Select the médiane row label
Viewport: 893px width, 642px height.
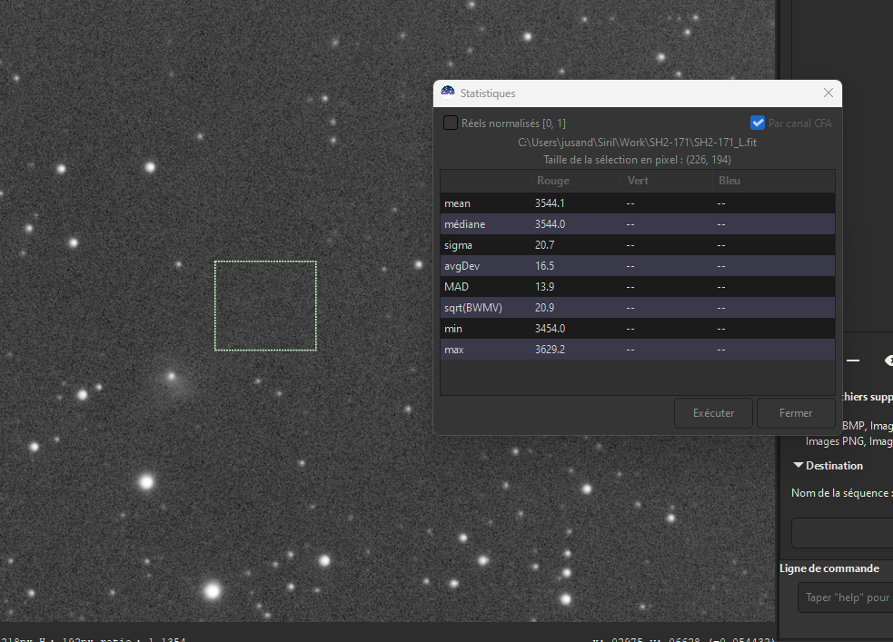point(465,224)
